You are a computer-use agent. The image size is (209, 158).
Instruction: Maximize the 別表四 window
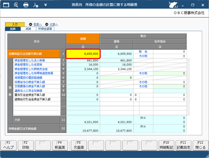193,5
